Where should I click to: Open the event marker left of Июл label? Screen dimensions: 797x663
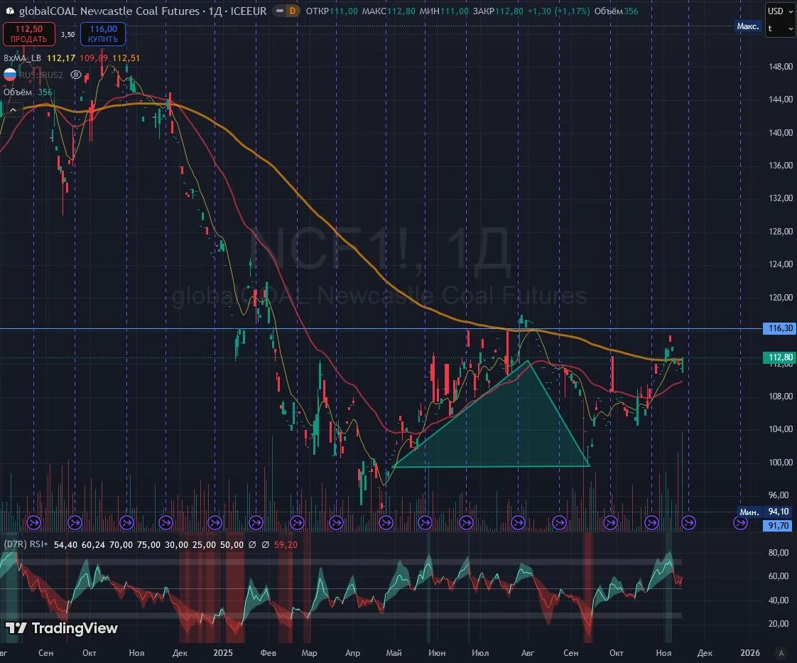pyautogui.click(x=466, y=522)
